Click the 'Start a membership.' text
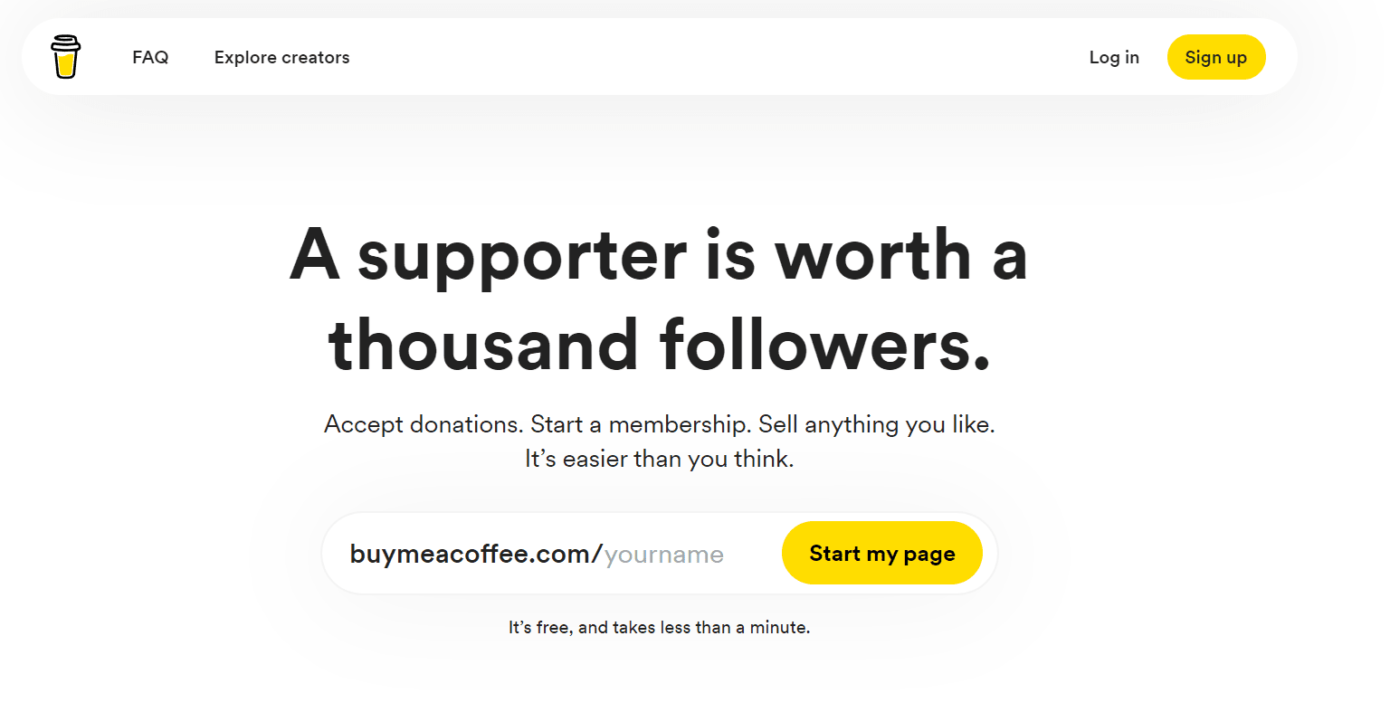Viewport: 1390px width, 712px height. [641, 424]
